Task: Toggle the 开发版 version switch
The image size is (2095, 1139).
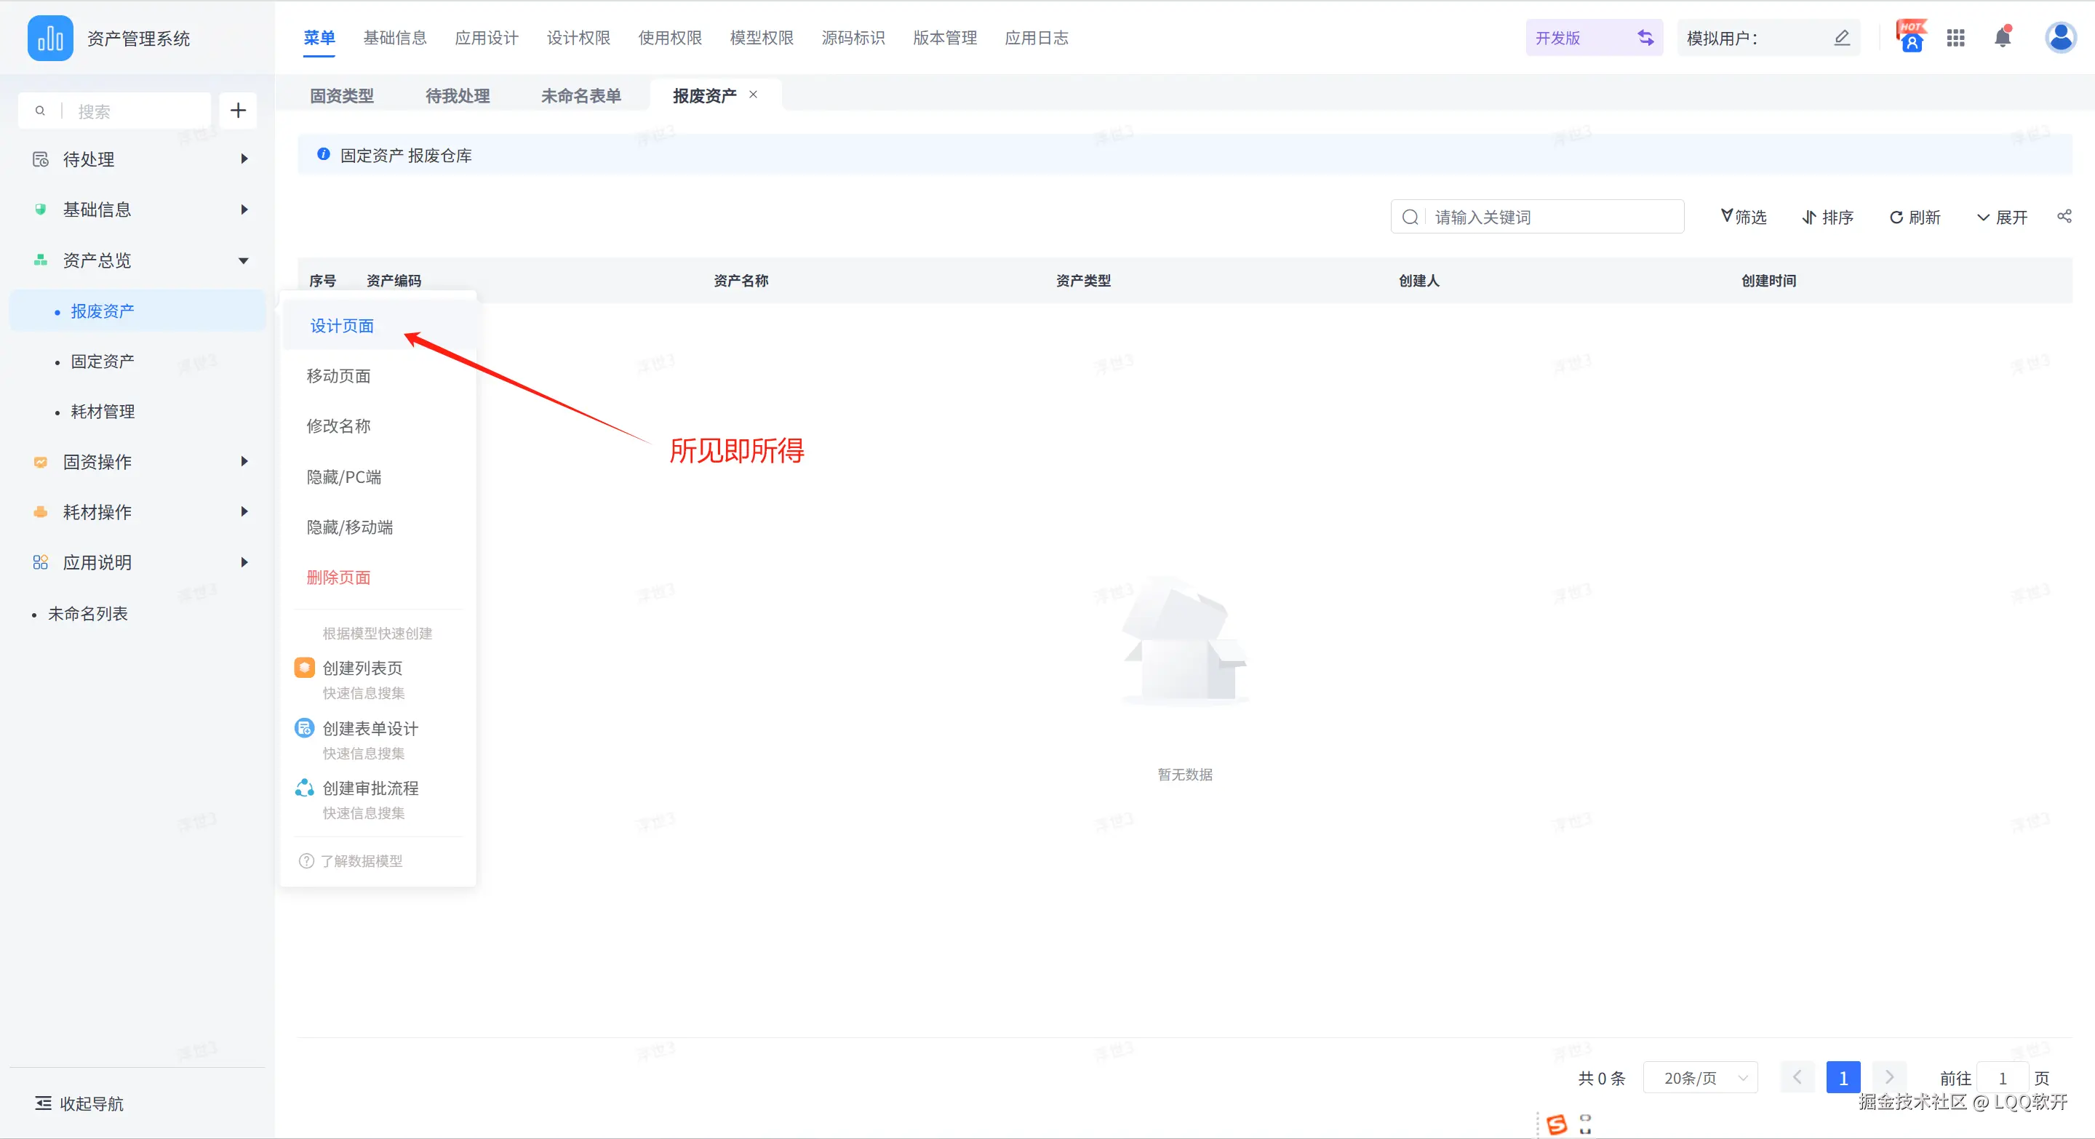Action: click(1645, 37)
